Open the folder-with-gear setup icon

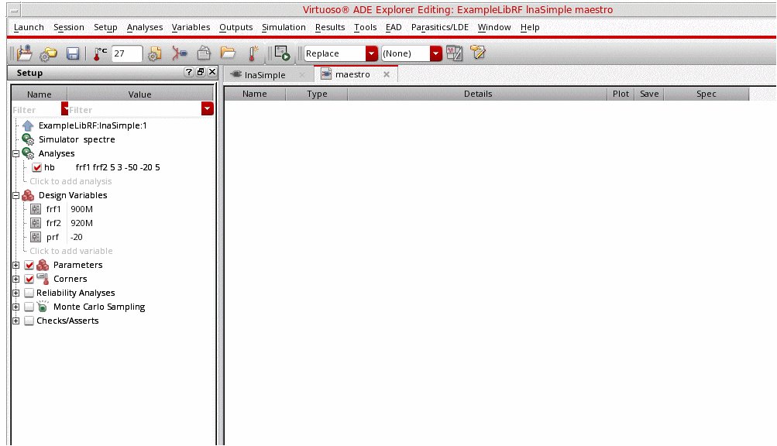tap(48, 53)
